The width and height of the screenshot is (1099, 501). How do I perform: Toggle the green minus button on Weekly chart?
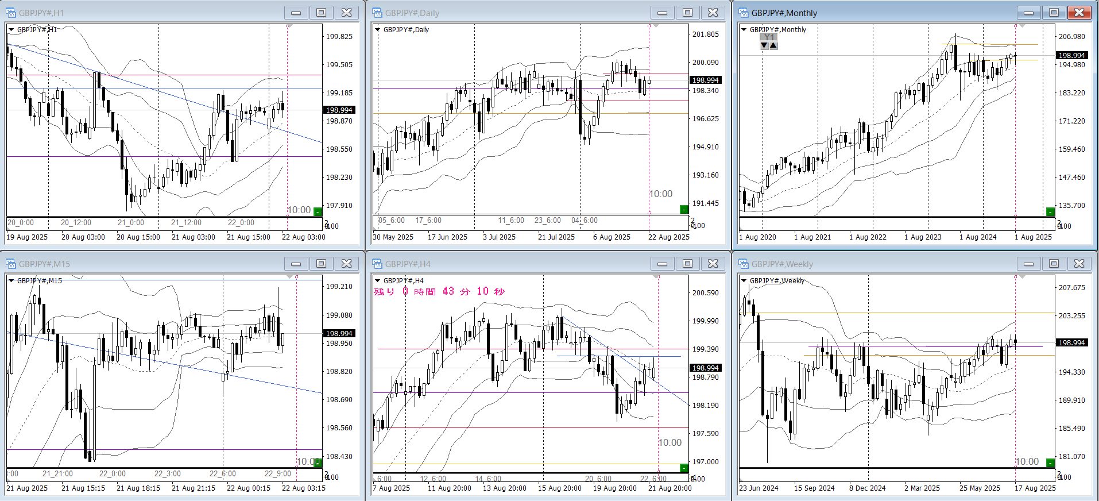1050,463
